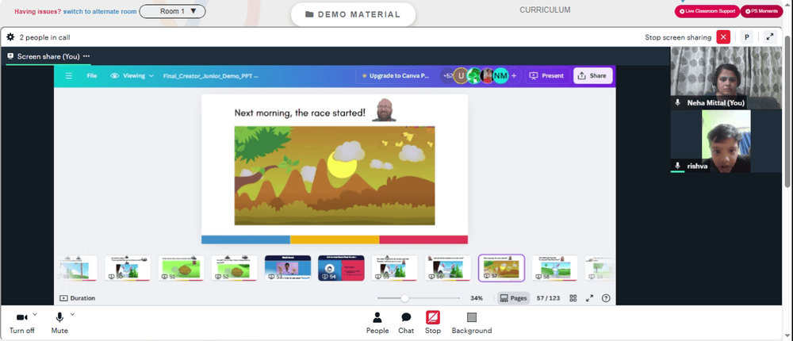The image size is (793, 341).
Task: Mute the microphone
Action: 59,324
